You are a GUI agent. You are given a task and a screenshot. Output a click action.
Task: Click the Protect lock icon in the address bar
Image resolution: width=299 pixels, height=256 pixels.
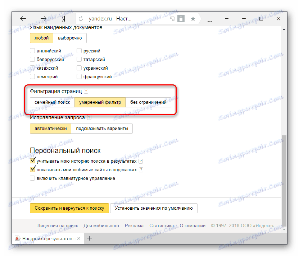181,18
